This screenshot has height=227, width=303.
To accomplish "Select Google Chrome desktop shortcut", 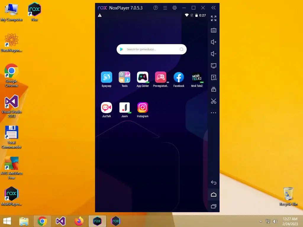I will tap(12, 75).
